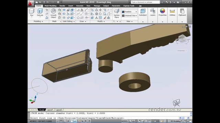Select the Rectangle draw tool

(82, 18)
